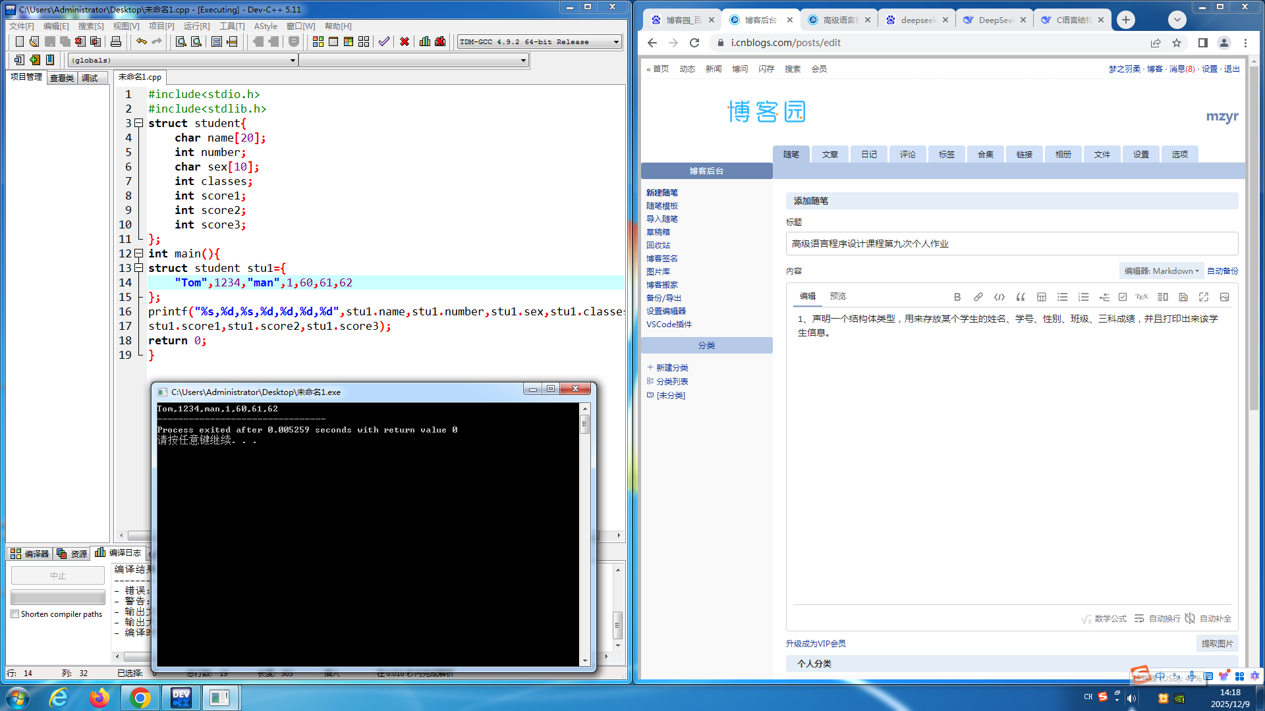
Task: Click the 提取图片 button
Action: pos(1216,644)
